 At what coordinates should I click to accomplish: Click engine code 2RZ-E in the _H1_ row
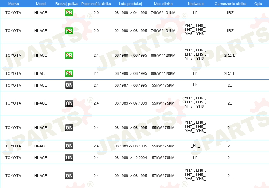[230, 73]
